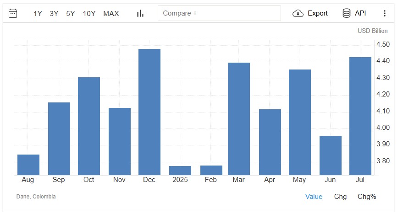The image size is (403, 214).
Task: Select the 1Y time range
Action: [38, 14]
